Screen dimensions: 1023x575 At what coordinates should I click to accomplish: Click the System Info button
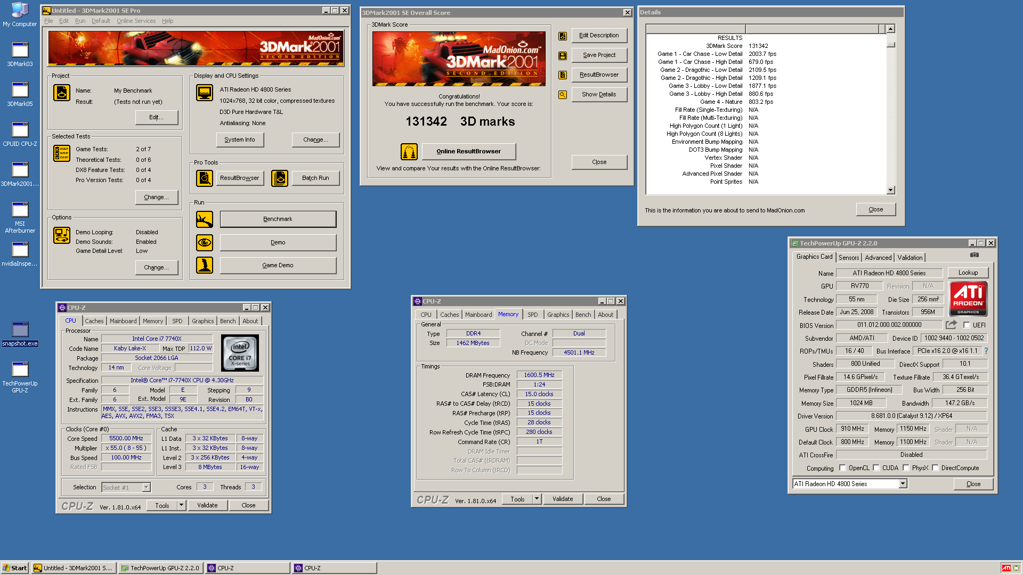240,140
